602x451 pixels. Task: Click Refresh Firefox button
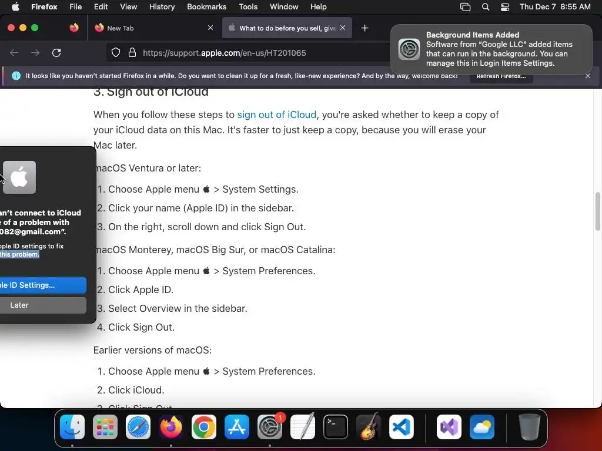tap(501, 76)
